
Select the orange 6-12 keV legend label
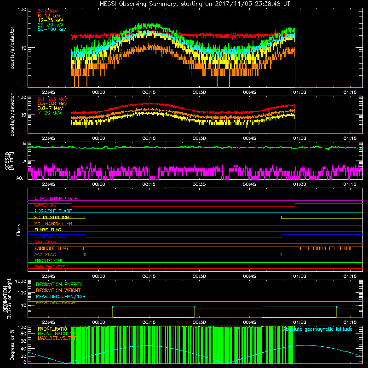coord(49,16)
